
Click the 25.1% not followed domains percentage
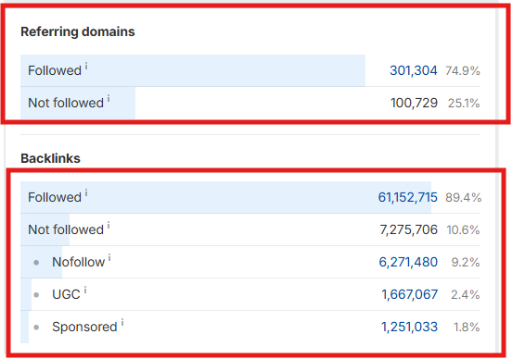[464, 104]
